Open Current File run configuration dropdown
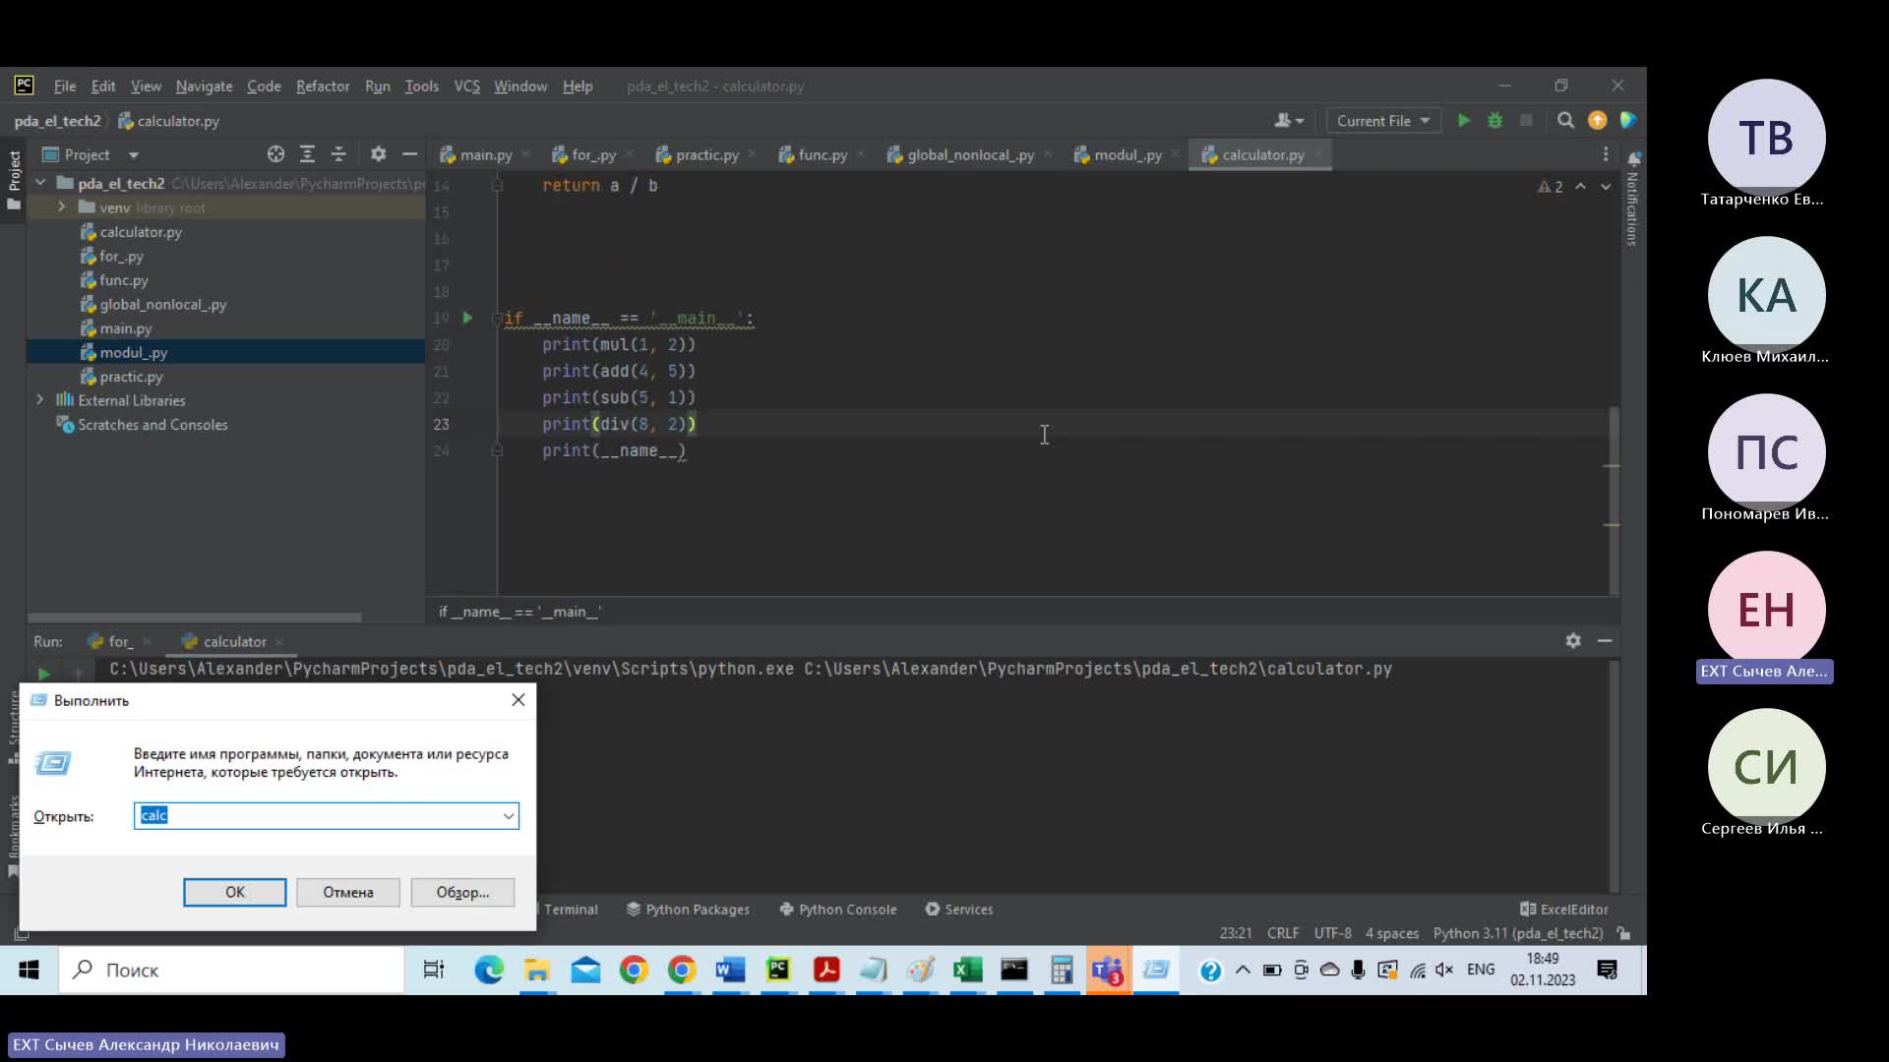 click(1383, 120)
